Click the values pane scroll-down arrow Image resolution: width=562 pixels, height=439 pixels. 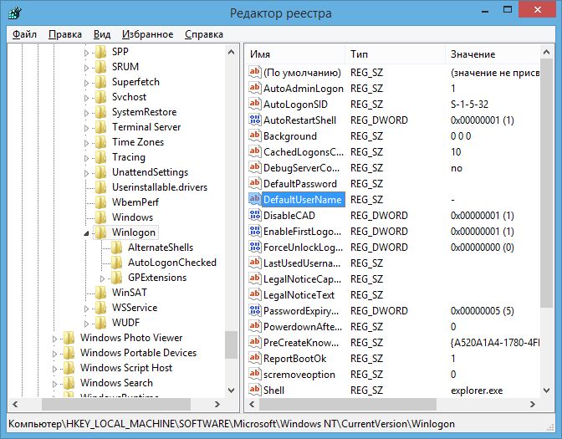coord(546,391)
